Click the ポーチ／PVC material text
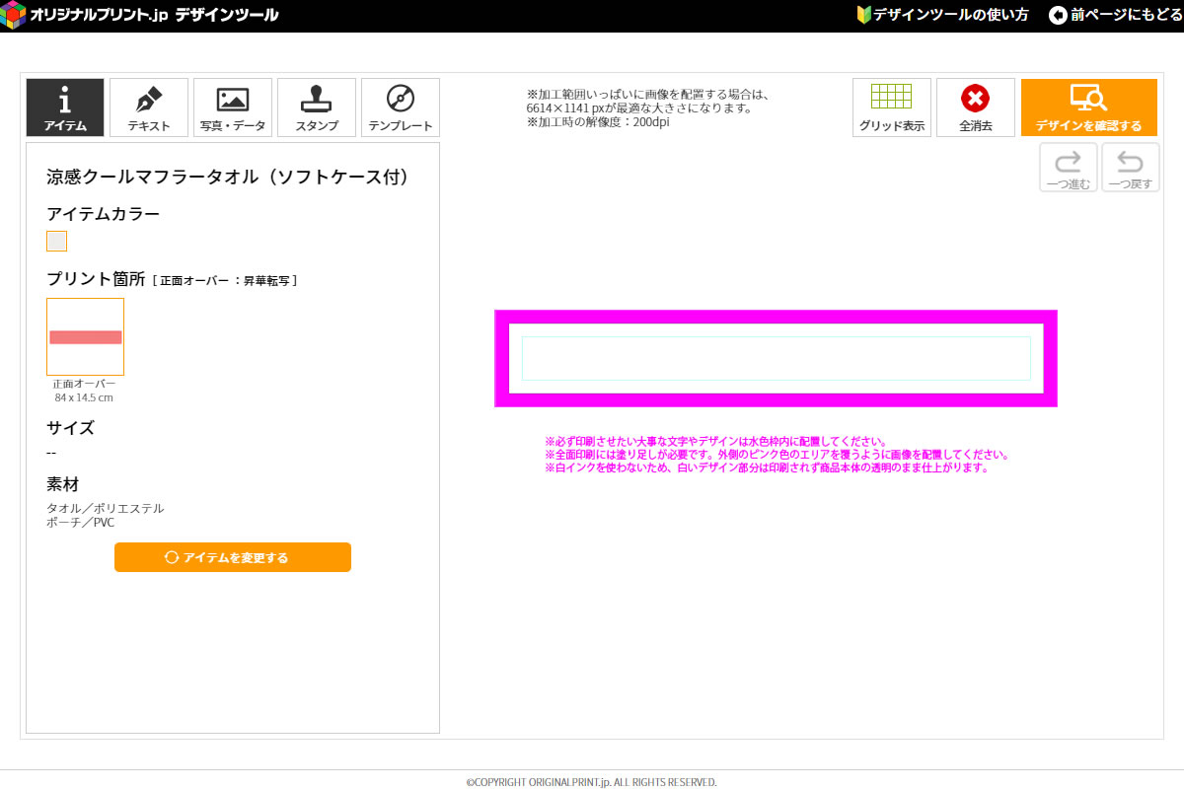1184x789 pixels. pyautogui.click(x=81, y=523)
